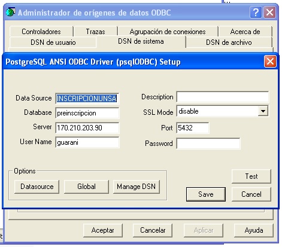Switch to the Controladores tab

pos(41,32)
